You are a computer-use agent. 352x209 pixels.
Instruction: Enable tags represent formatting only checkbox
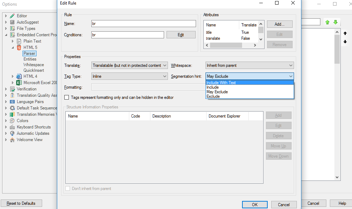[x=67, y=97]
